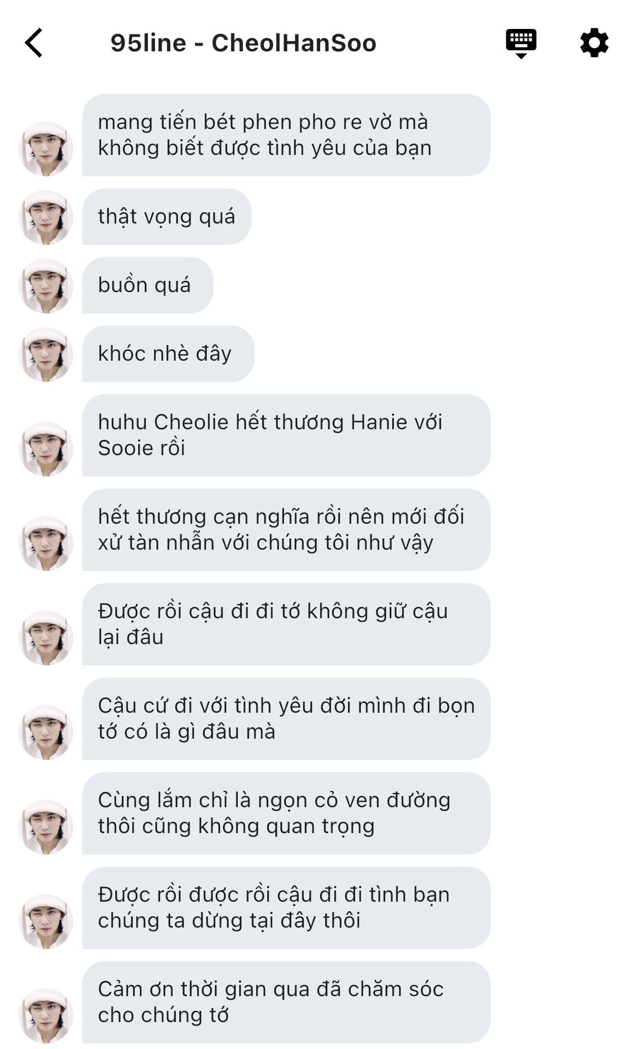Select the 'thật vọng quá' message bubble
This screenshot has width=631, height=1049.
click(167, 216)
